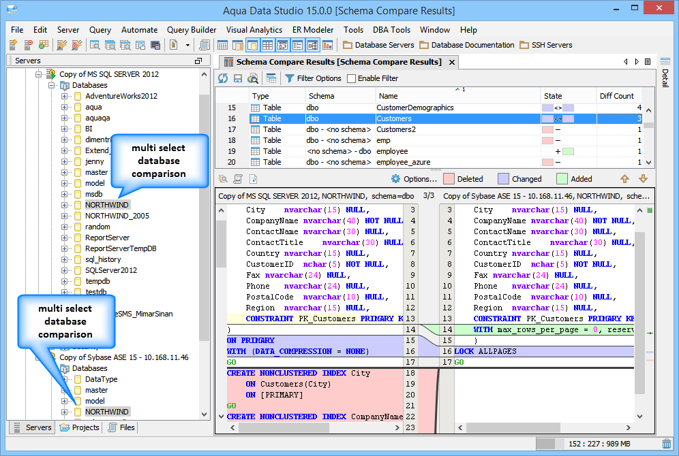Expand the AdventureWorks2012 database node
Screen dimensions: 679x456
pos(65,96)
